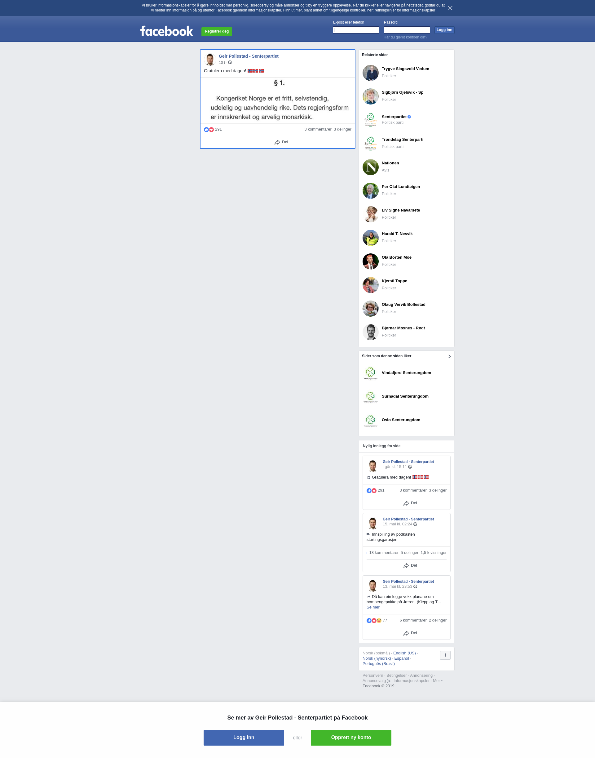Expand 'Sider som denne siden liker' arrow

449,356
